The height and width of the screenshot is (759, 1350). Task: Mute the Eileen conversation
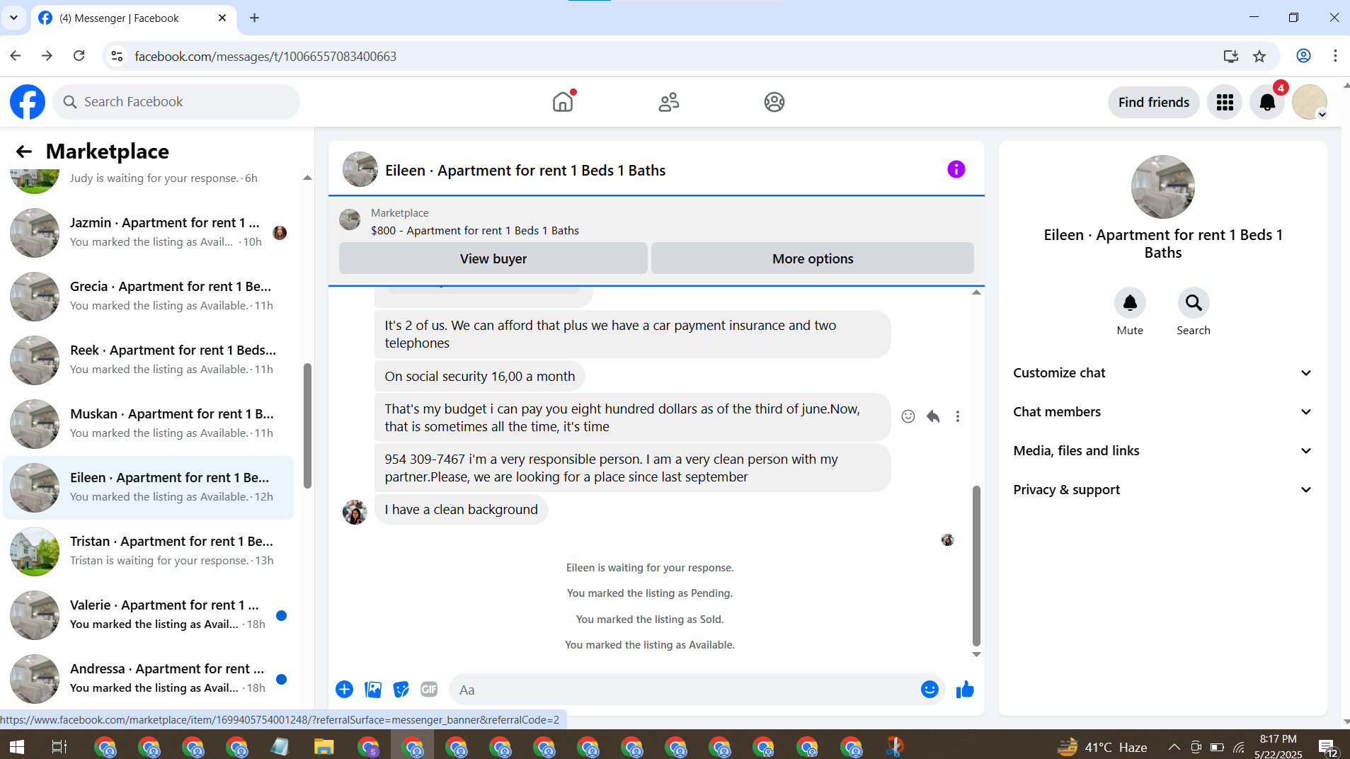pyautogui.click(x=1130, y=303)
